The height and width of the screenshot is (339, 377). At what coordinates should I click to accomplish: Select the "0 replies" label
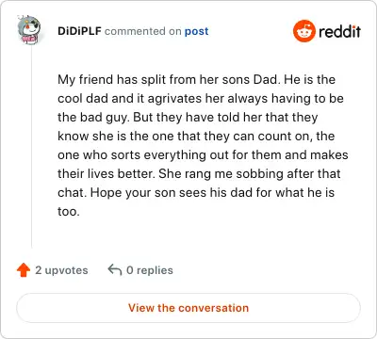point(150,270)
